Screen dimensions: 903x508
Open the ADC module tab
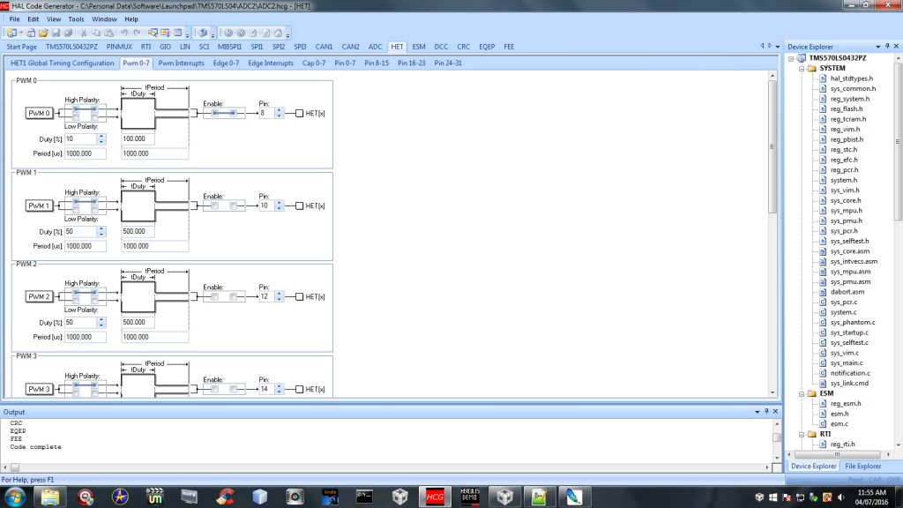pos(375,46)
